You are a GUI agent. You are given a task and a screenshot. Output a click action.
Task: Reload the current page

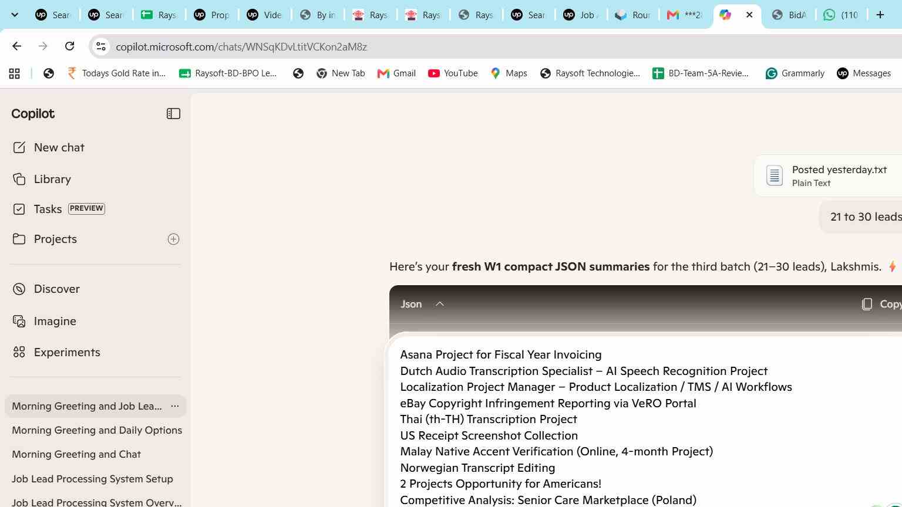[x=69, y=46]
